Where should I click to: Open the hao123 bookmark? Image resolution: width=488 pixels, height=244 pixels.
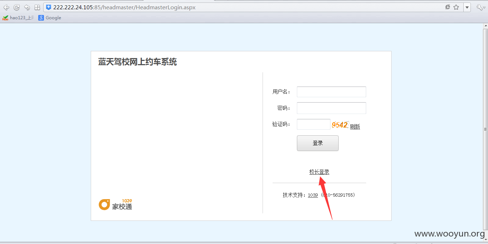[x=18, y=18]
